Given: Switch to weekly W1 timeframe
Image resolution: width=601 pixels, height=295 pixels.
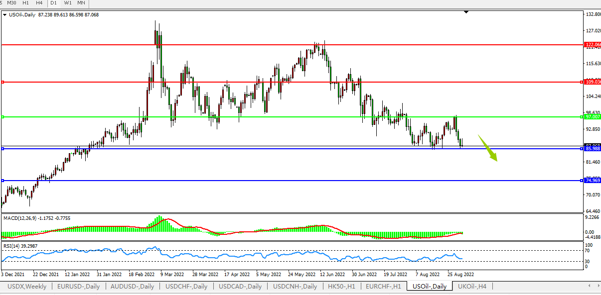Looking at the screenshot, I should [x=68, y=3].
